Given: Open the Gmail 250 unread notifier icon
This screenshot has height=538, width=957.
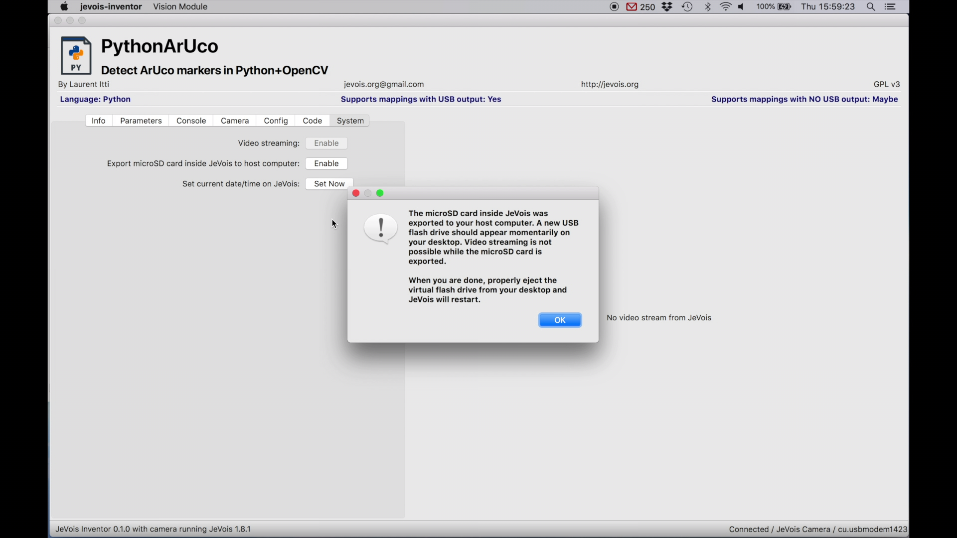Looking at the screenshot, I should [x=640, y=7].
